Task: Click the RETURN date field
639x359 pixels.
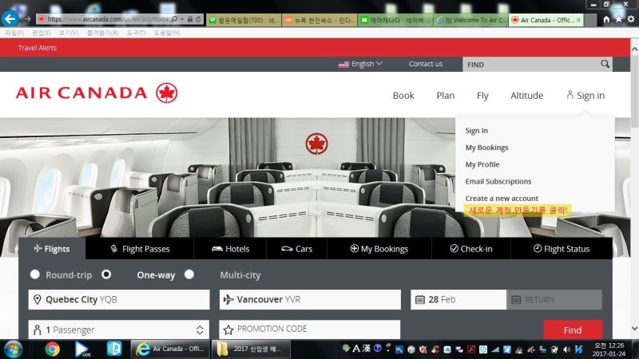Action: tap(554, 300)
